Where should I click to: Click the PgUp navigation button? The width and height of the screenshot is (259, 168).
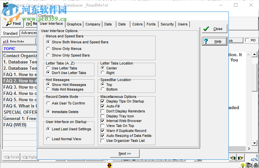29,157
